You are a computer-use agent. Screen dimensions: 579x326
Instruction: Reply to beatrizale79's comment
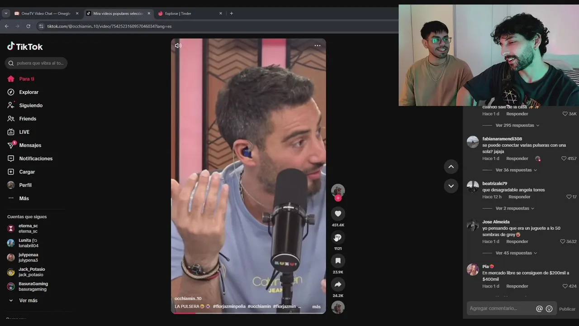[519, 197]
